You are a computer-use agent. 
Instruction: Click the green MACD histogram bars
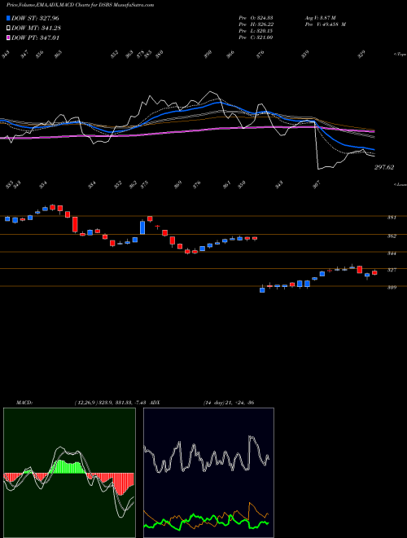tap(68, 467)
